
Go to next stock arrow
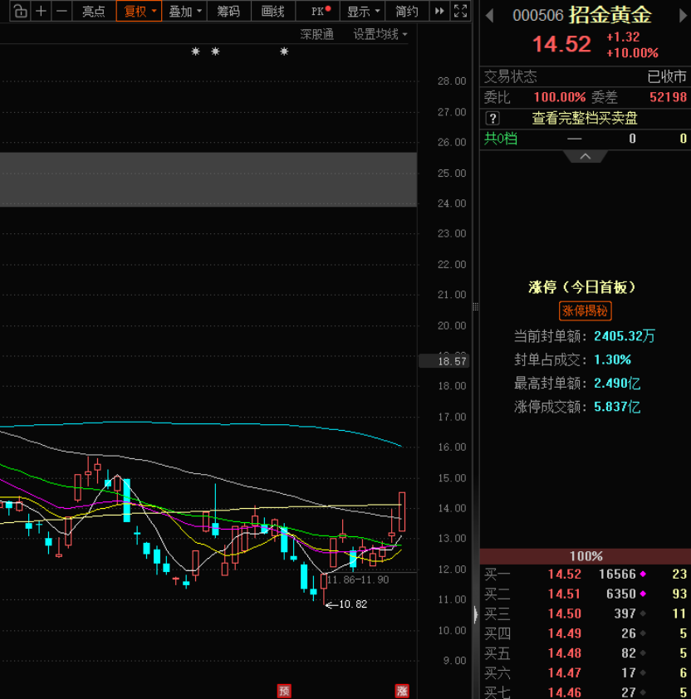point(683,16)
